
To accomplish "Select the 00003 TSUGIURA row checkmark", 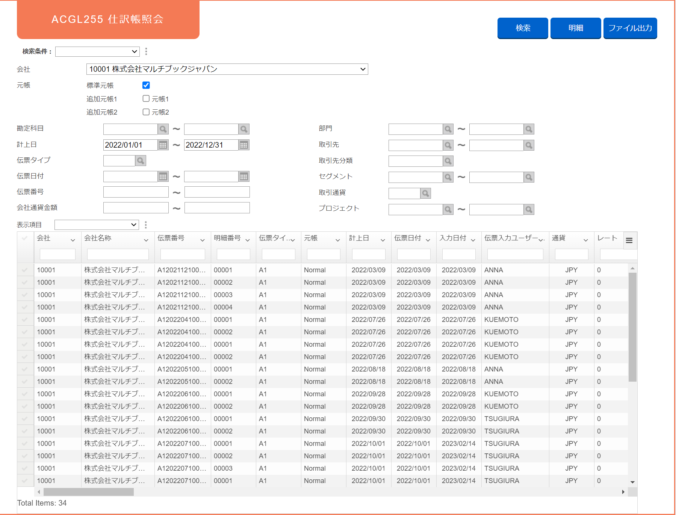I will pyautogui.click(x=25, y=468).
